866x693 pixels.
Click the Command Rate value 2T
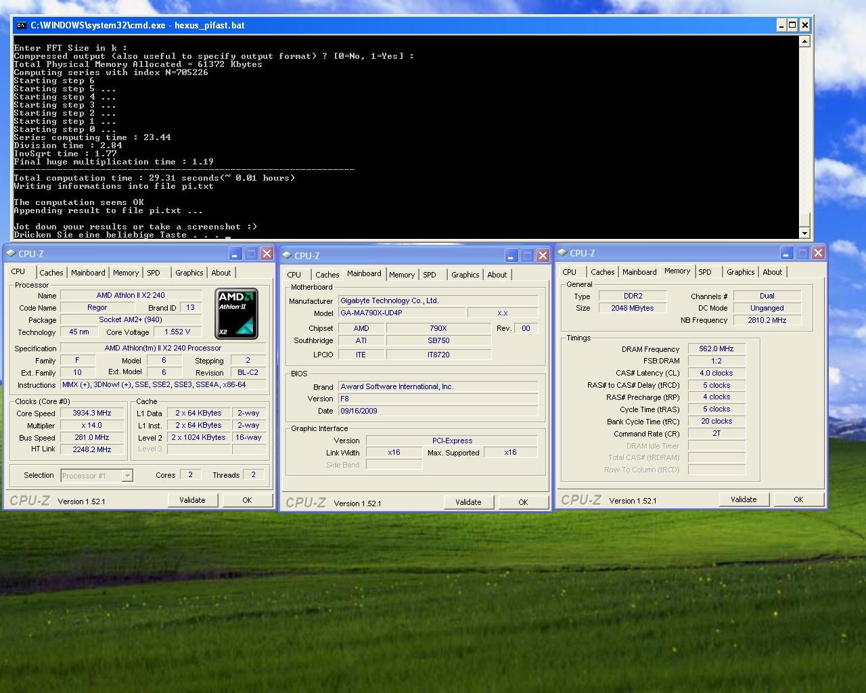pos(716,433)
